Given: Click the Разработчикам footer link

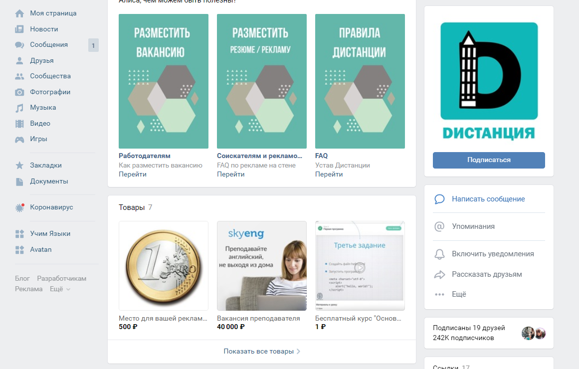Looking at the screenshot, I should point(62,279).
